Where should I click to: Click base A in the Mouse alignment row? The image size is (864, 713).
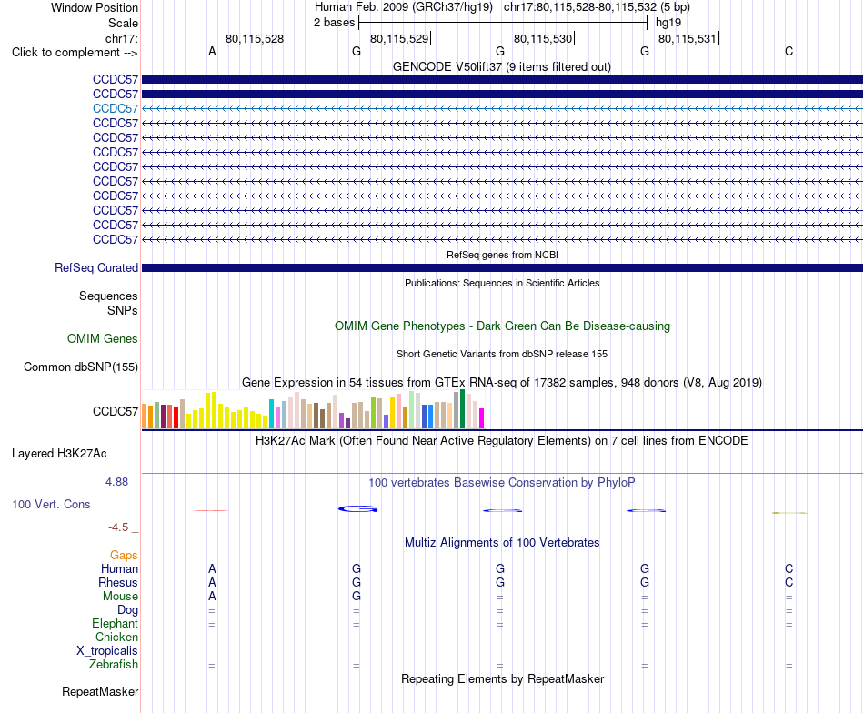click(212, 597)
